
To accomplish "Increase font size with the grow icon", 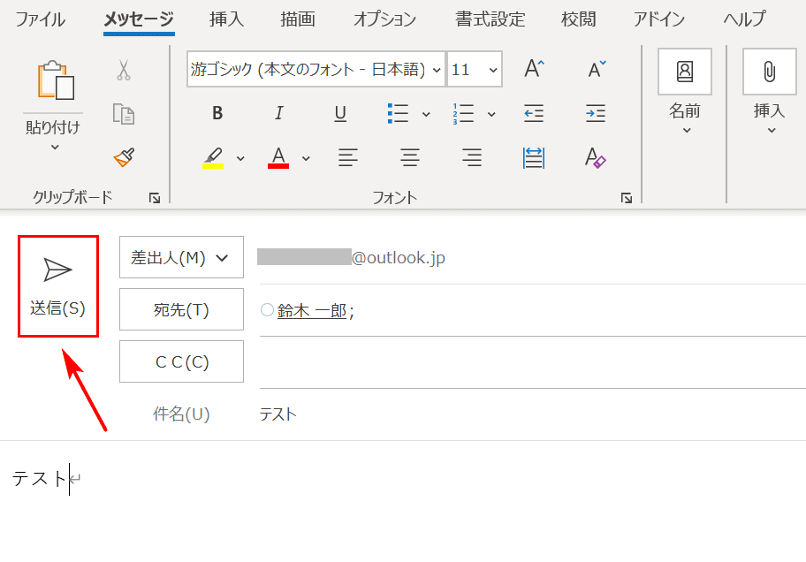I will coord(535,69).
